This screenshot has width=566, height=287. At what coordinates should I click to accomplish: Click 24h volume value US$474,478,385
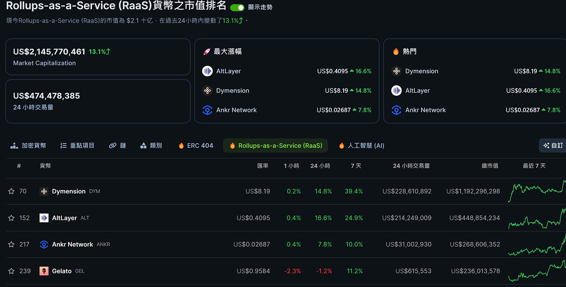[x=47, y=96]
